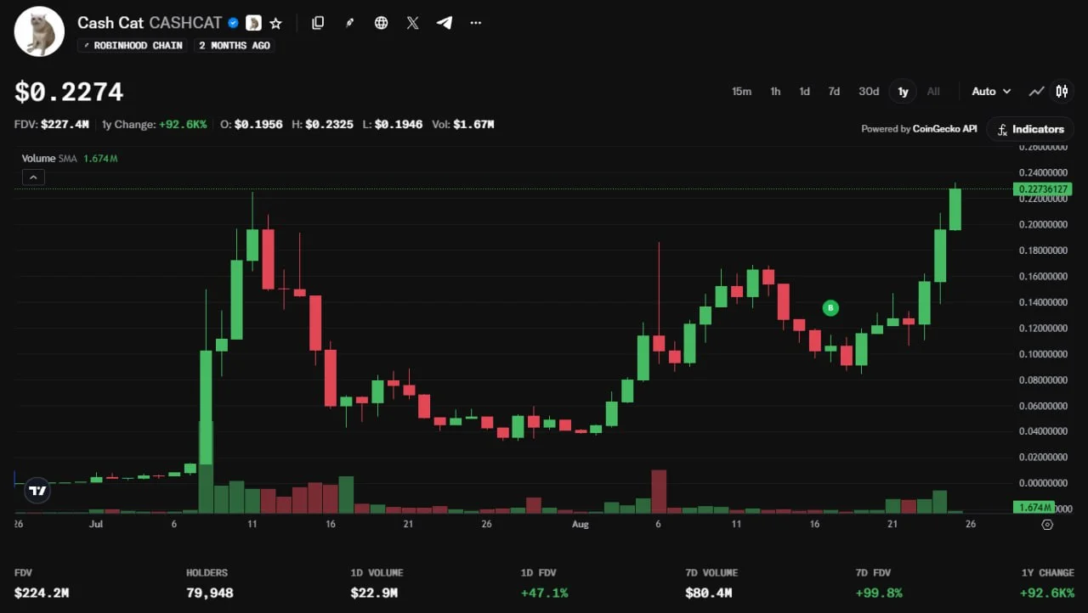Click the Vol $1.67M stat
Screen dimensions: 1088x613
[x=463, y=124]
